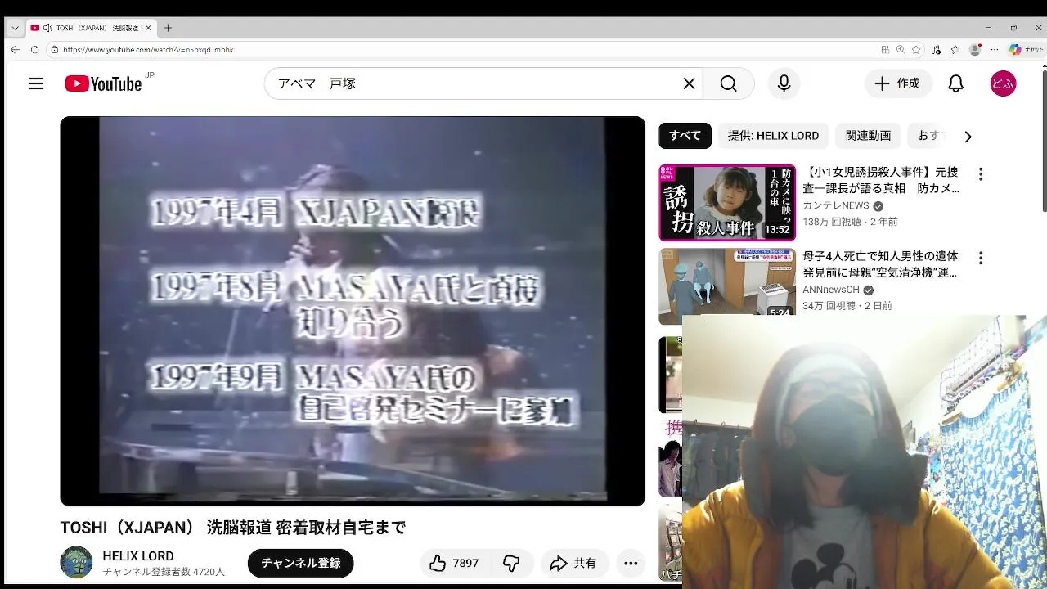Dislike the video with thumbs-down
1047x589 pixels.
[x=511, y=563]
